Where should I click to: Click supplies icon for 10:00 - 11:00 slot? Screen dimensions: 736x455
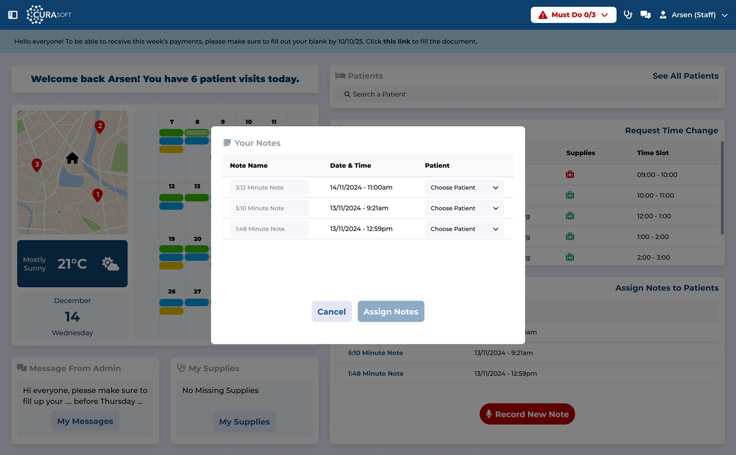(x=570, y=195)
